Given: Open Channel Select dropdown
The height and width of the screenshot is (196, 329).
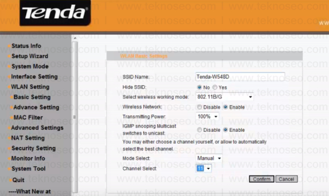Looking at the screenshot, I should coord(204,168).
